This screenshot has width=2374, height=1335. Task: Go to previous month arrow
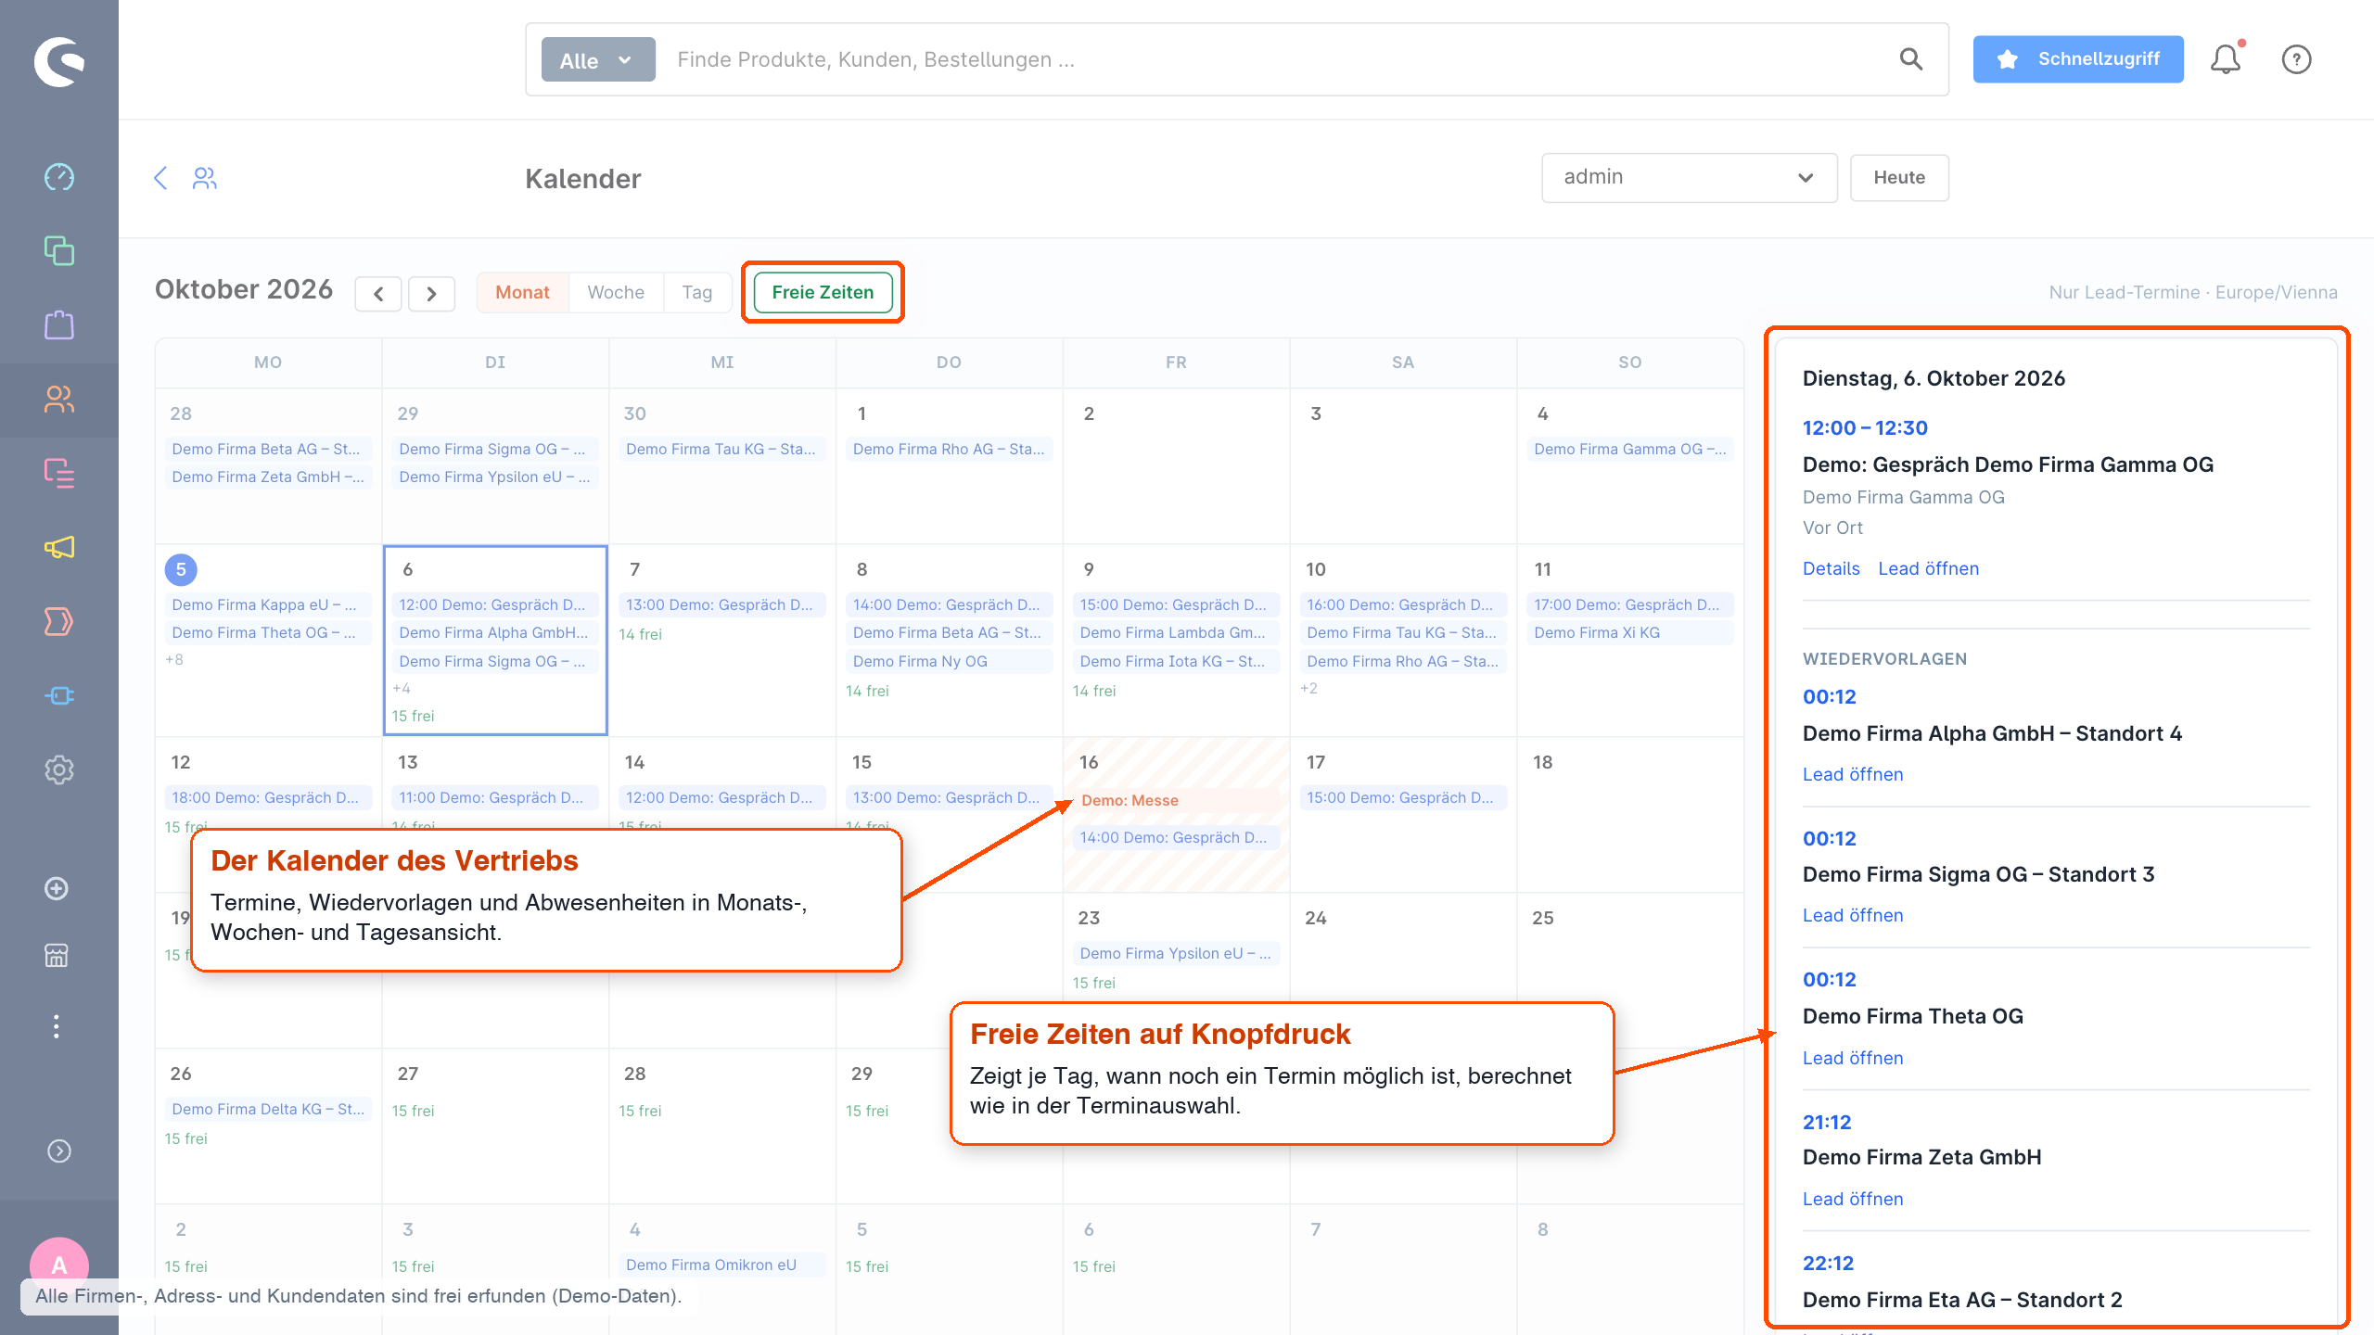378,294
